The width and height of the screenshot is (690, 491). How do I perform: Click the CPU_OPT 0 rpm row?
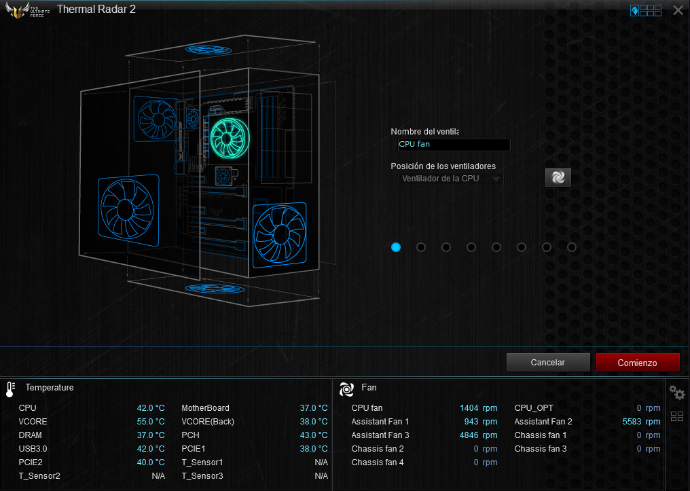pos(587,408)
